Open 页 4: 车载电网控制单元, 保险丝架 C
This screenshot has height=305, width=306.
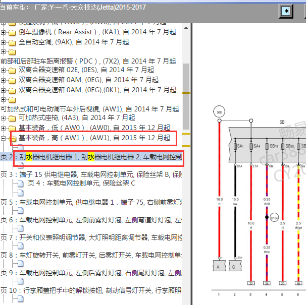click(81, 183)
